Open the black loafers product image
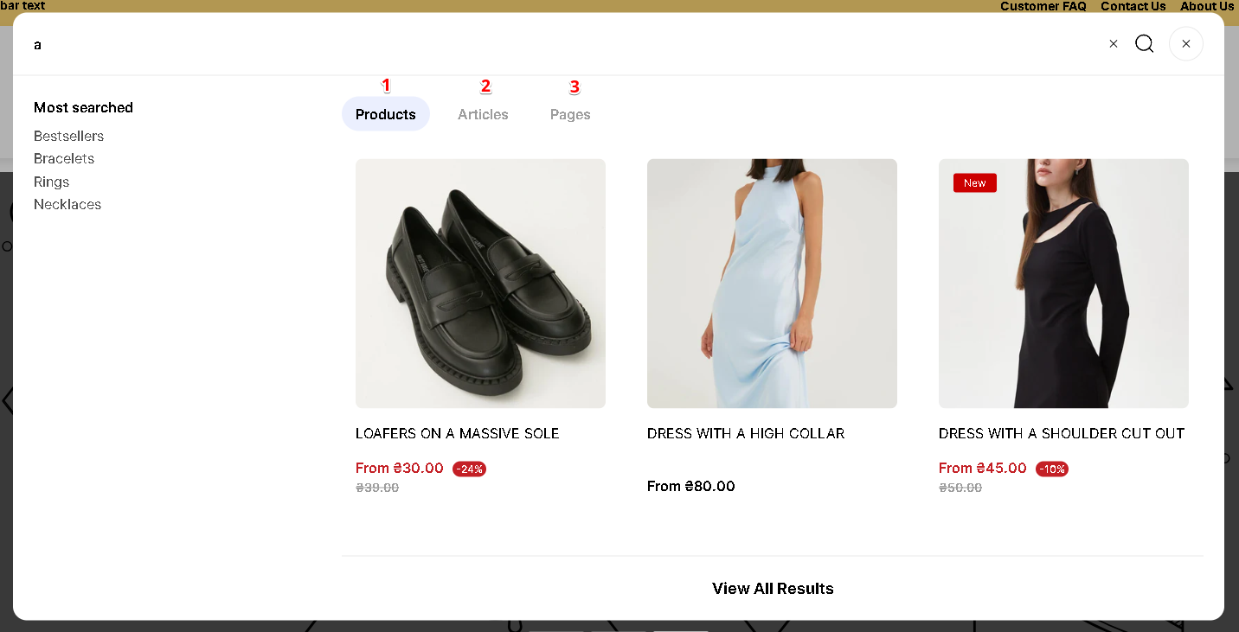The width and height of the screenshot is (1239, 632). tap(480, 283)
